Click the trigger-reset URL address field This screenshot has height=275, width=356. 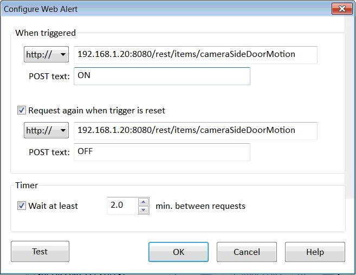coord(195,131)
